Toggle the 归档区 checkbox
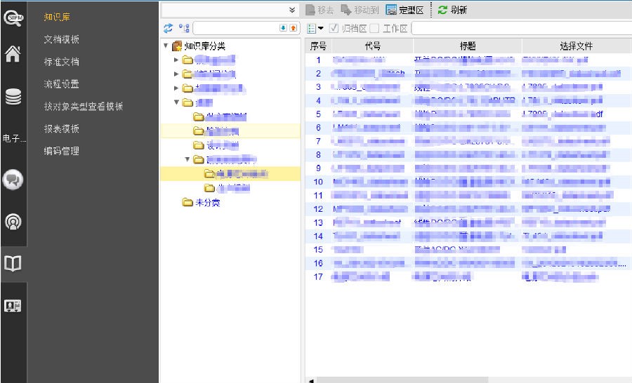Viewport: 632px width, 383px height. pyautogui.click(x=334, y=28)
